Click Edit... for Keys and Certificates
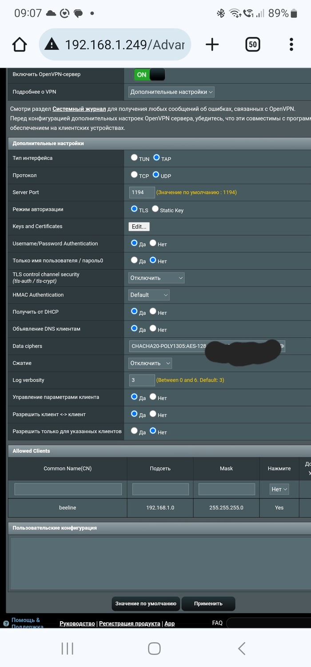This screenshot has width=311, height=667. (x=139, y=227)
